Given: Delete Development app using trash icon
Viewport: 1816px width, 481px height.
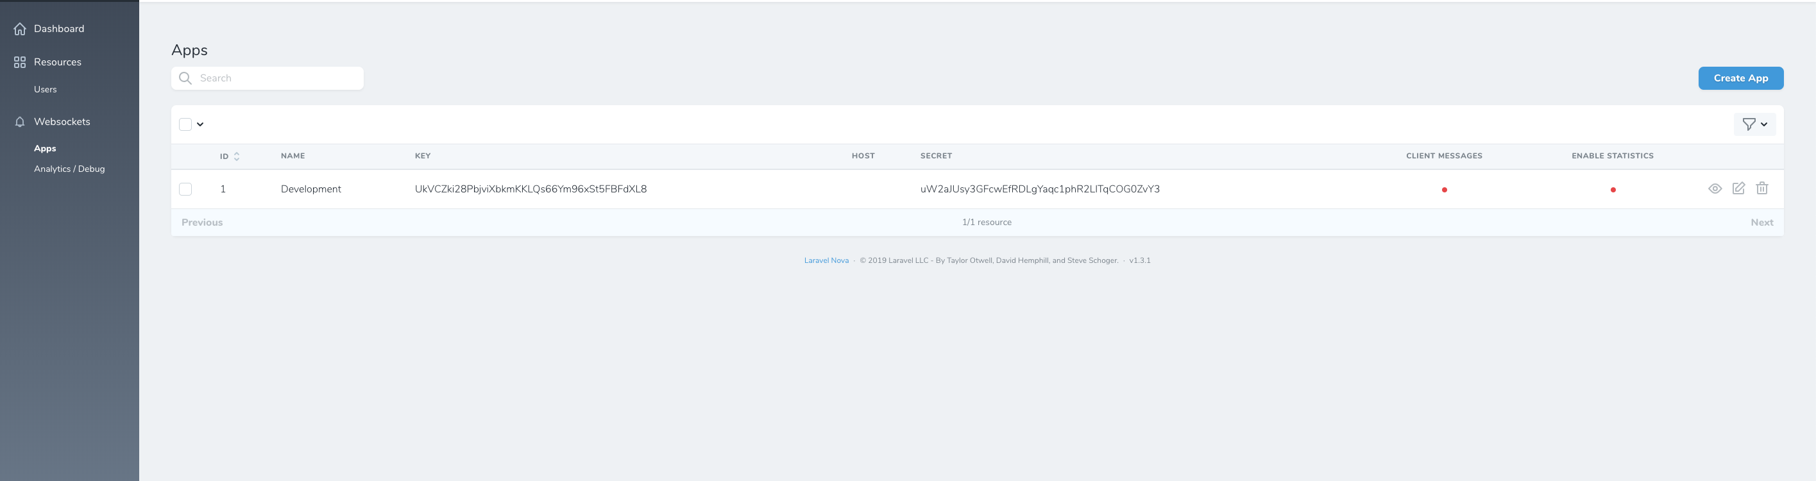Looking at the screenshot, I should [x=1761, y=189].
